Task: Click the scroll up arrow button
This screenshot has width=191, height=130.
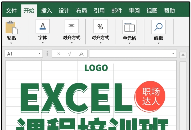Action: (x=183, y=55)
